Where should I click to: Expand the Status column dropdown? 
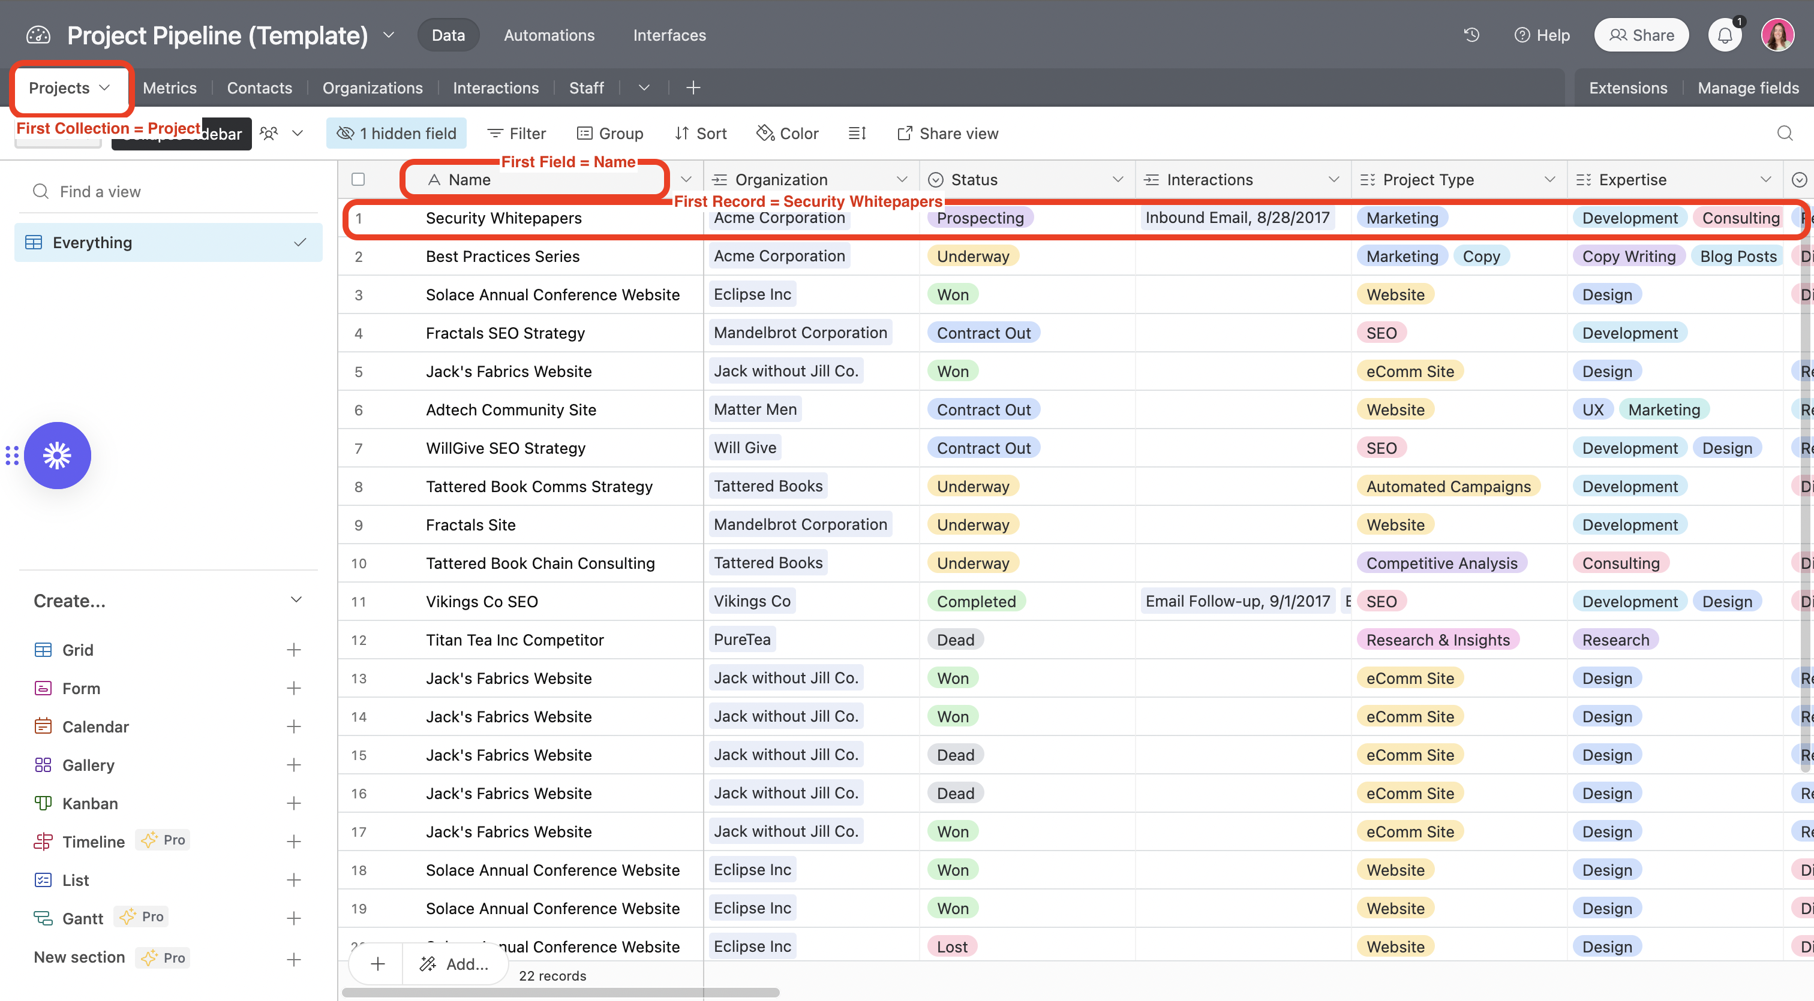tap(1118, 179)
